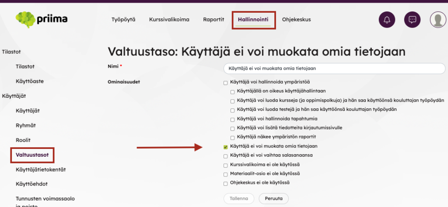Go to Työpöytä in top navigation
This screenshot has width=448, height=207.
tap(123, 20)
